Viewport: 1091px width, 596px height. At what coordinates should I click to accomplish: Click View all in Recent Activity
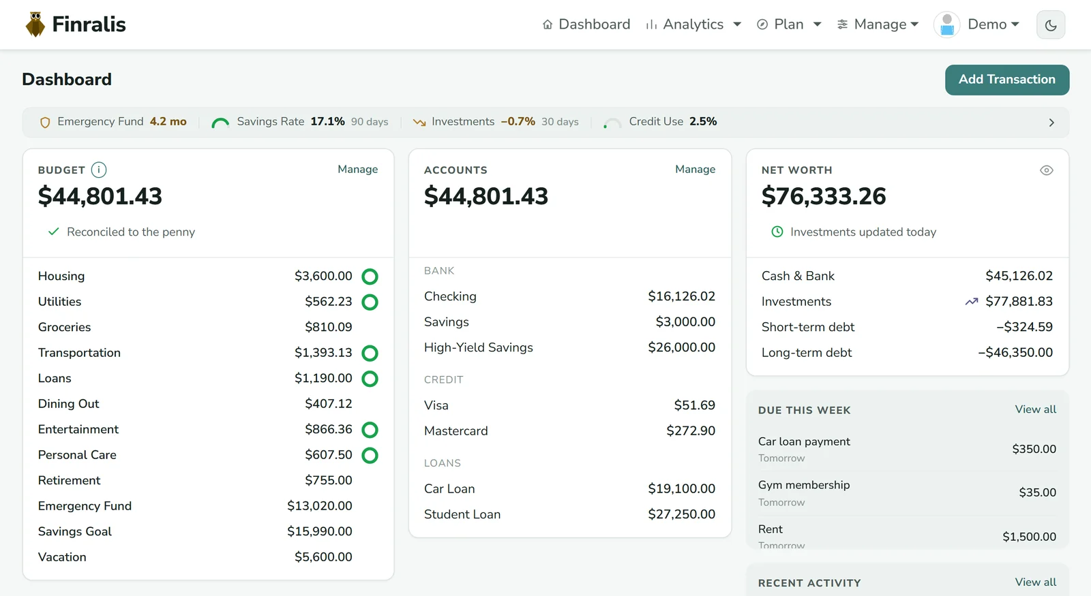(1036, 582)
